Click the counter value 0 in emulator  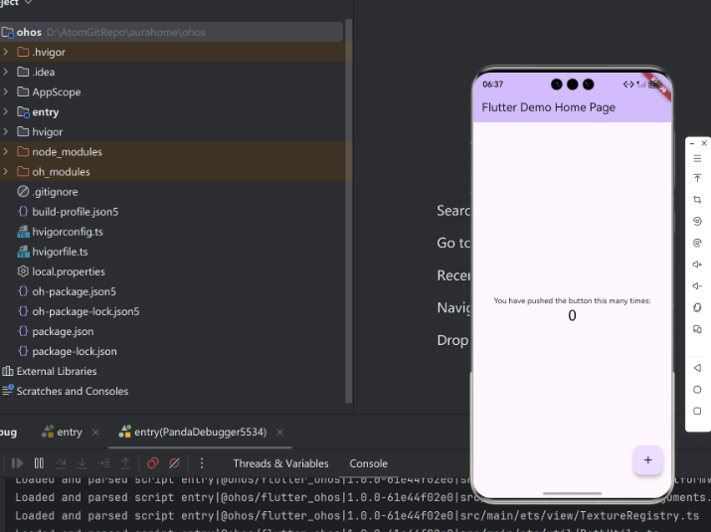[572, 315]
